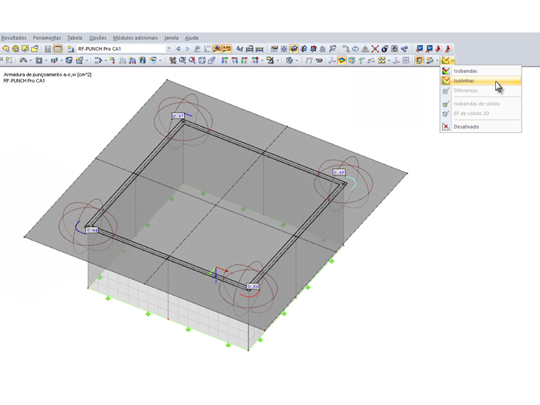This screenshot has width=540, height=405.
Task: Click the blue 3D solid box icon
Action: click(x=69, y=60)
